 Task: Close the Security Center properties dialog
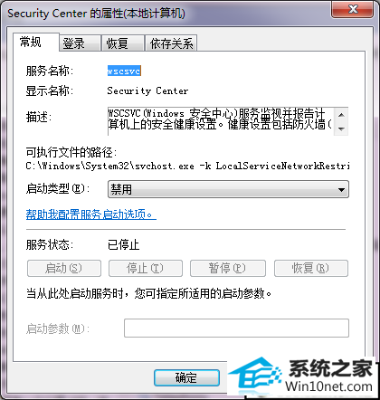coord(352,10)
